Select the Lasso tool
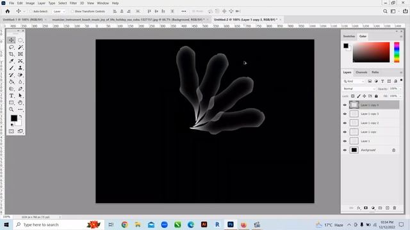The width and height of the screenshot is (410, 230). pos(12,47)
